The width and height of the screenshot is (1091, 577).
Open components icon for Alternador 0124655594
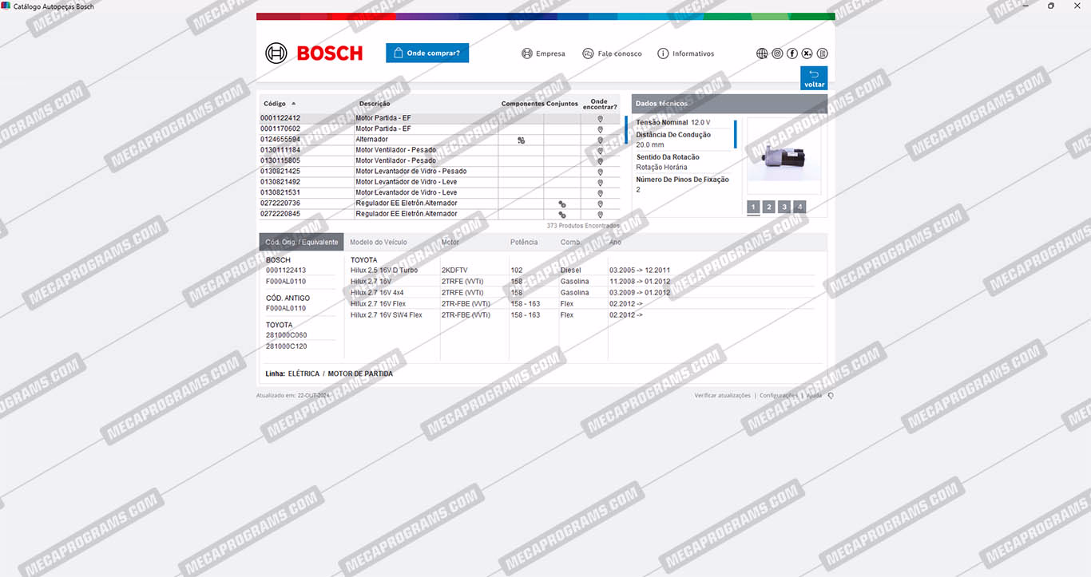coord(522,140)
